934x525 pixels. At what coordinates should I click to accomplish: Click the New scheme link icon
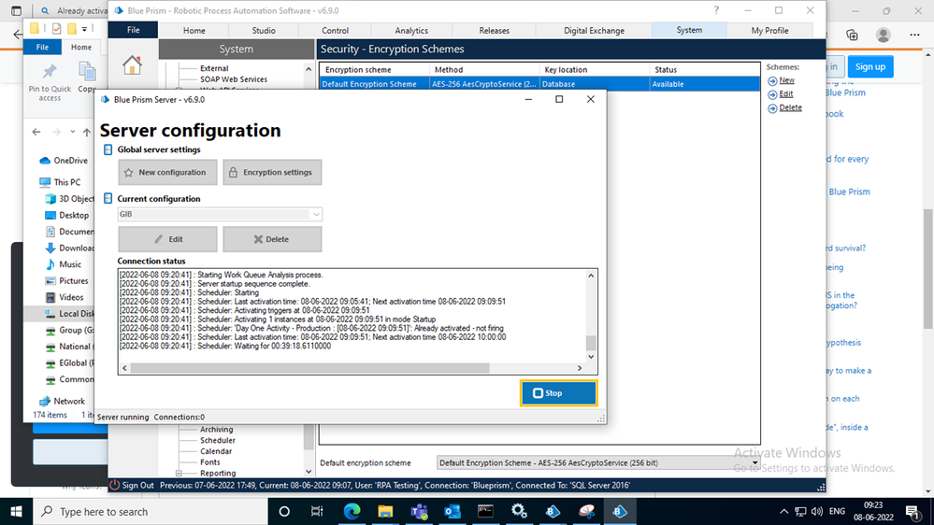point(772,81)
